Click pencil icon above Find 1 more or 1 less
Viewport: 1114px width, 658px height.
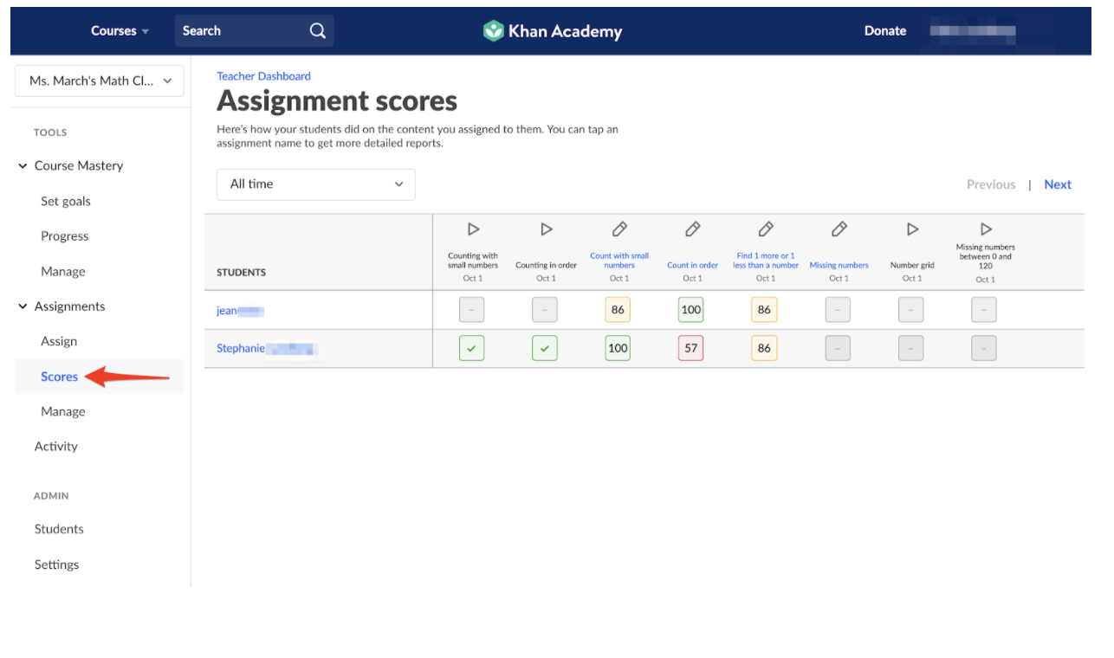766,229
